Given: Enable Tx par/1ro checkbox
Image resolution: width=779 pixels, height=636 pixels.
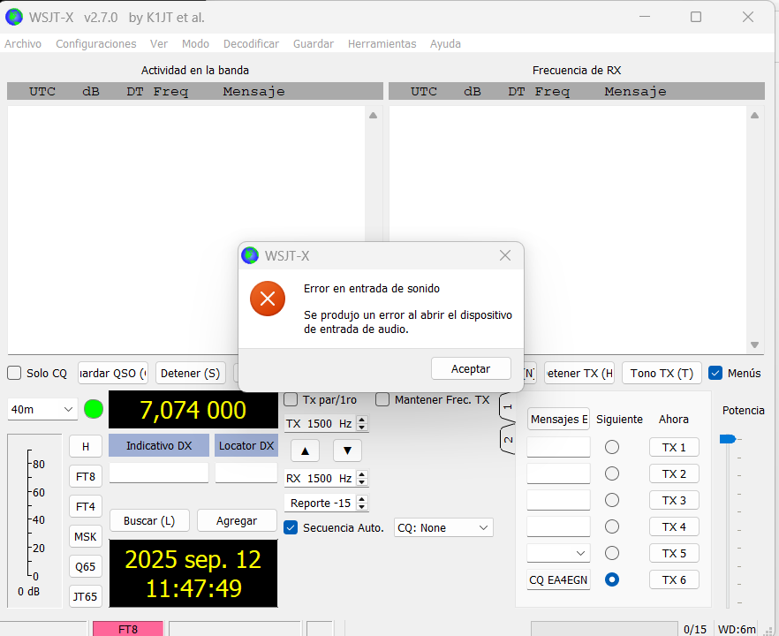Looking at the screenshot, I should pos(291,399).
